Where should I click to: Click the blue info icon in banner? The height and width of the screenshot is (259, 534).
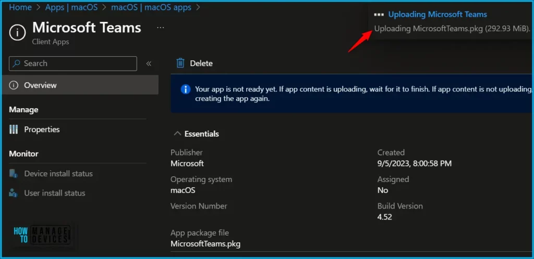[185, 89]
